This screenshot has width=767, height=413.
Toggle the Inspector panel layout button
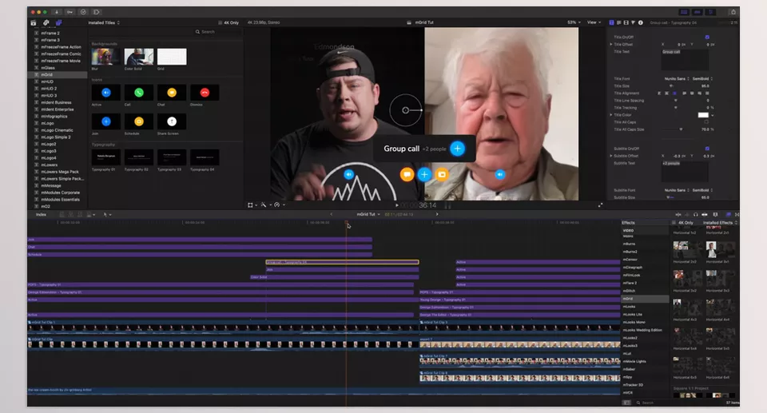711,12
